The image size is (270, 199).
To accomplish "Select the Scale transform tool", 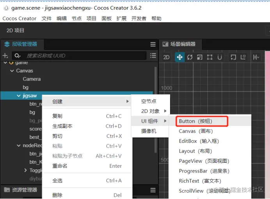I will [x=200, y=57].
